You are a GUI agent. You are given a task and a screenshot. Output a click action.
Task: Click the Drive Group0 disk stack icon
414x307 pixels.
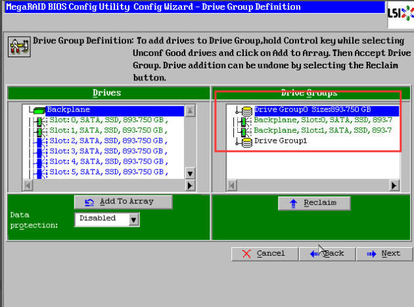(x=246, y=110)
